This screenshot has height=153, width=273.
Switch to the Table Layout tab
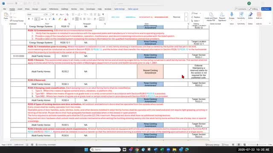pyautogui.click(x=133, y=9)
